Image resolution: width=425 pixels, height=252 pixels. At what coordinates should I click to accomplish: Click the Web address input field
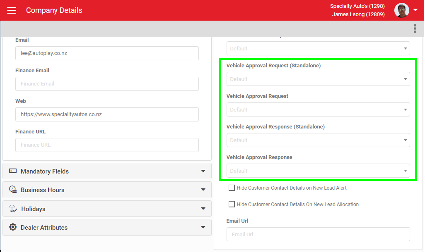pyautogui.click(x=107, y=114)
